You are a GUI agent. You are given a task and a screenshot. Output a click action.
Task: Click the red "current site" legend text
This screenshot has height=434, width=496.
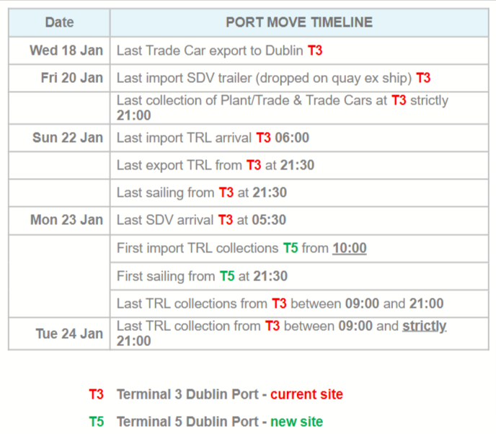[306, 394]
